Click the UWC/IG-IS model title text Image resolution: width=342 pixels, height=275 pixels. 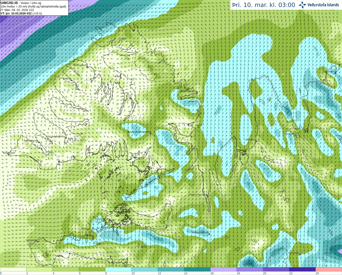pos(9,3)
